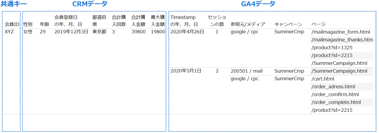Select the 年齢 column header
Viewport: 379px width, 133px height.
tap(44, 25)
